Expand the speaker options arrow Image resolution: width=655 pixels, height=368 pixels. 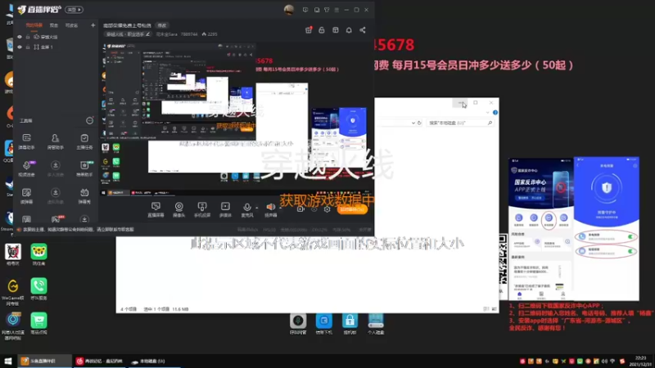click(x=280, y=208)
